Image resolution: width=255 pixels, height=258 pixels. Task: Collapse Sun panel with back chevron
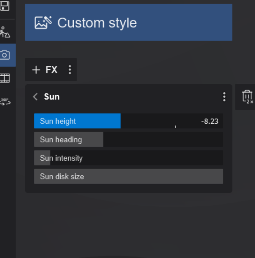point(35,97)
